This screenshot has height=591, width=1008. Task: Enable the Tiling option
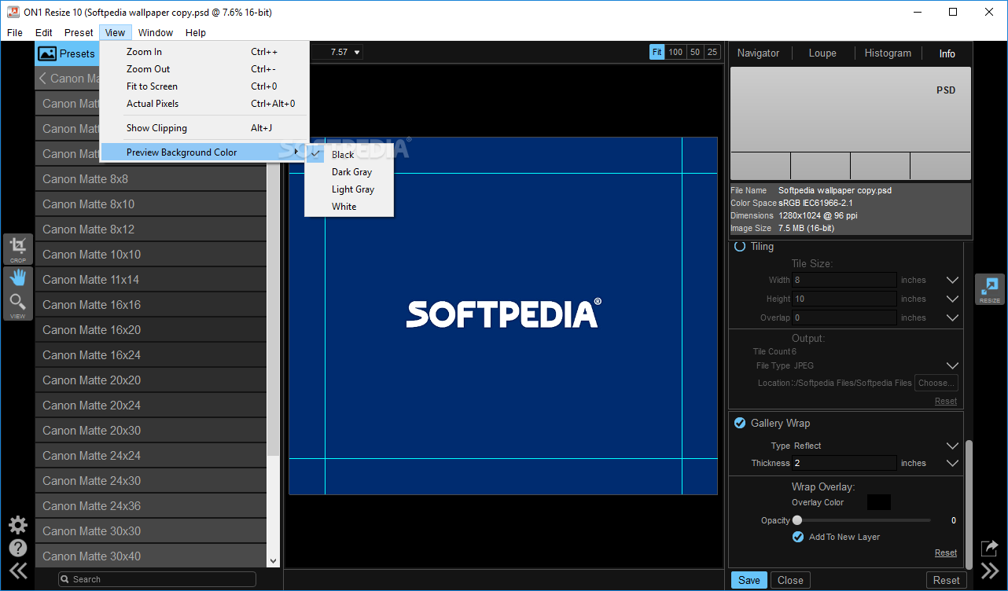740,246
